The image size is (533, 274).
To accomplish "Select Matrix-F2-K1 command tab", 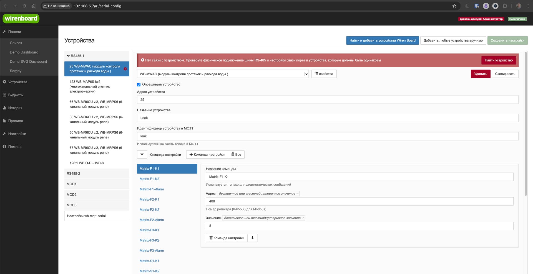I will click(x=167, y=199).
